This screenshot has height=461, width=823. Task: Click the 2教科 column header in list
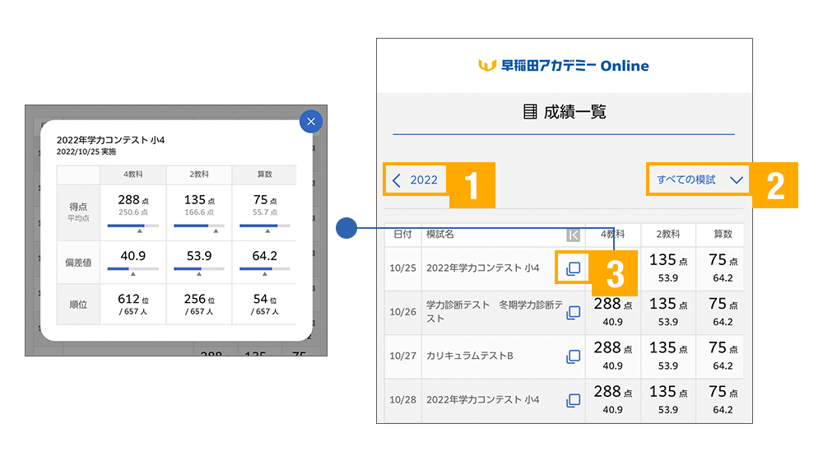(667, 234)
